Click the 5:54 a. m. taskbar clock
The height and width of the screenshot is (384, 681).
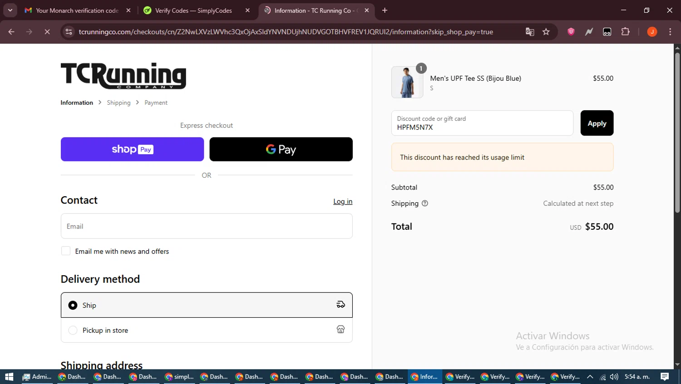click(637, 377)
